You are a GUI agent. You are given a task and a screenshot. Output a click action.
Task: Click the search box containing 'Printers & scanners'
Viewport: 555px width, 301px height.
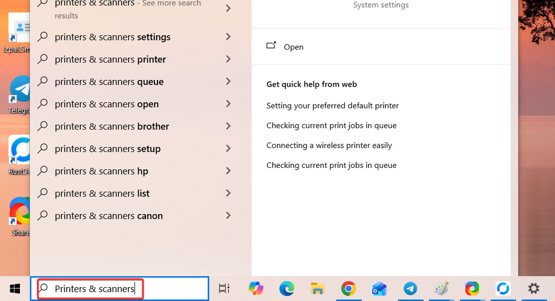point(119,288)
